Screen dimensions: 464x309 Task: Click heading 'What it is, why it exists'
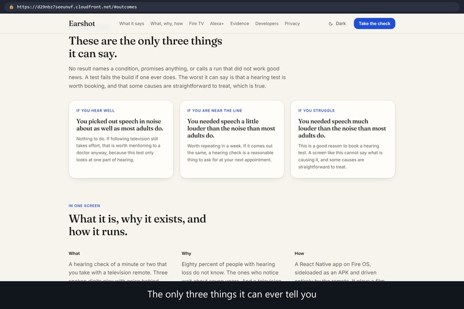point(138,225)
